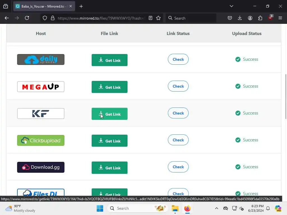Click the mirrored.to address bar URL
This screenshot has width=287, height=215.
click(101, 18)
